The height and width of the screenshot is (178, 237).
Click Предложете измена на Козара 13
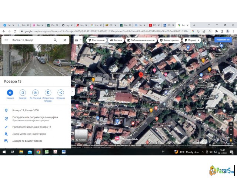pyautogui.click(x=32, y=127)
